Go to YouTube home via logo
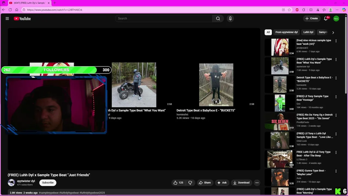Image resolution: width=348 pixels, height=196 pixels. click(22, 19)
